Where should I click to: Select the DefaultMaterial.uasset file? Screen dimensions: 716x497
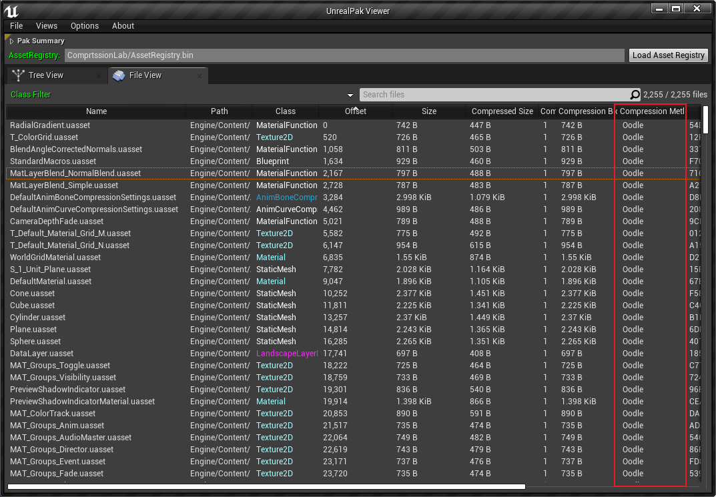pyautogui.click(x=354, y=282)
